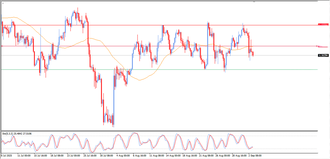
Task: Click the 8 Jul 2025 date label
Action: tap(7, 156)
